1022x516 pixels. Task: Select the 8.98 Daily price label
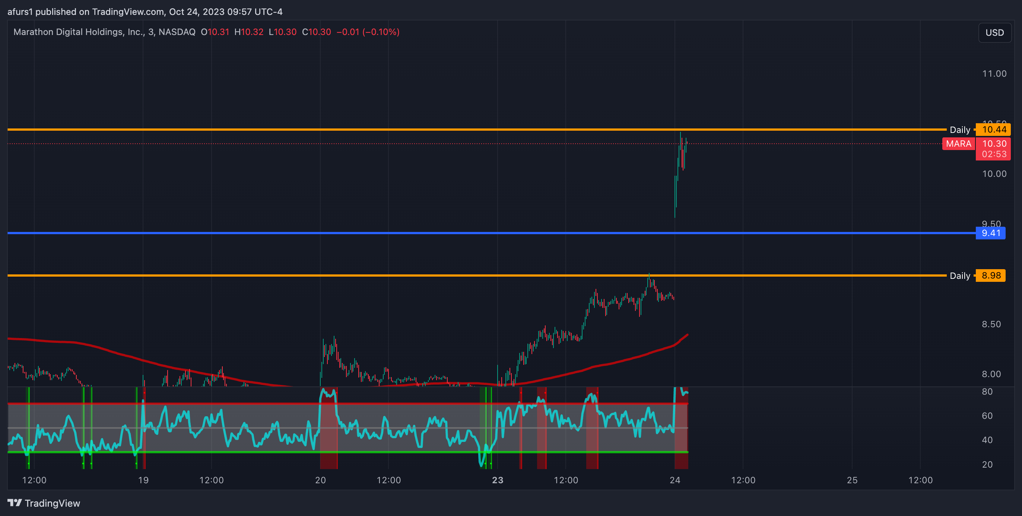click(x=990, y=275)
